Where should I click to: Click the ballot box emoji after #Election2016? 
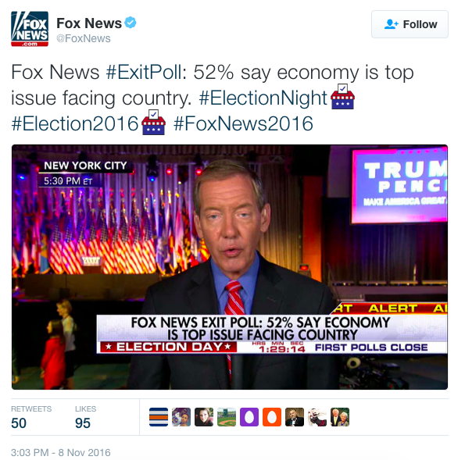point(153,123)
